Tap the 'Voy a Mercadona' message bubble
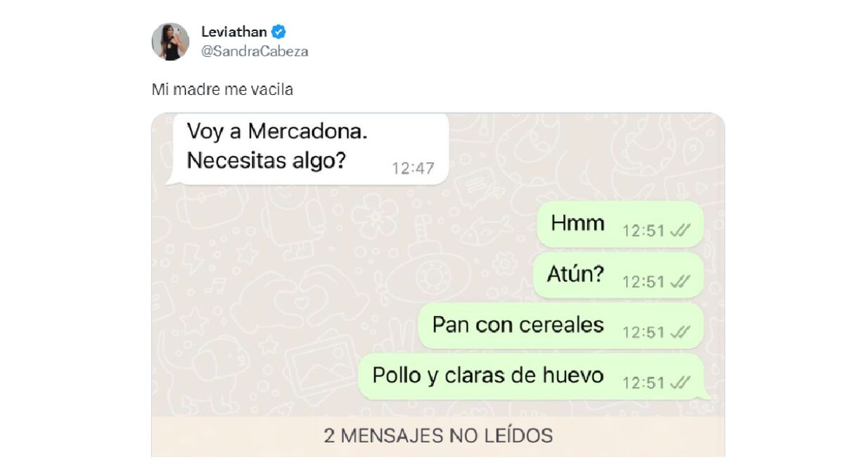This screenshot has width=844, height=475. [x=310, y=148]
